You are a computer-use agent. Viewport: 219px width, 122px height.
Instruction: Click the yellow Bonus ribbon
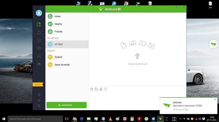[x=38, y=84]
